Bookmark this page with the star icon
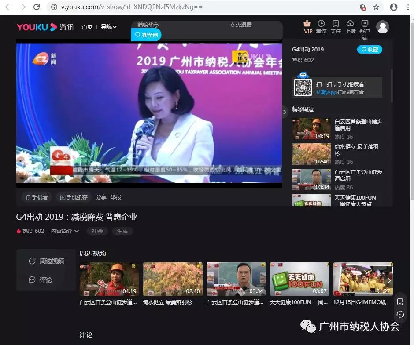 click(376, 7)
